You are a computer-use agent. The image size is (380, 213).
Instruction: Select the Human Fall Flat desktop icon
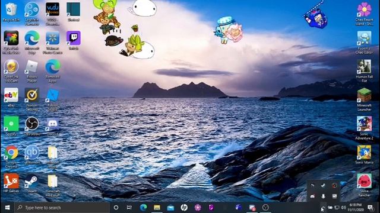[364, 71]
